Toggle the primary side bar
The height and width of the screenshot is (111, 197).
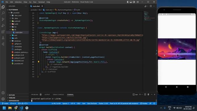[128, 2]
